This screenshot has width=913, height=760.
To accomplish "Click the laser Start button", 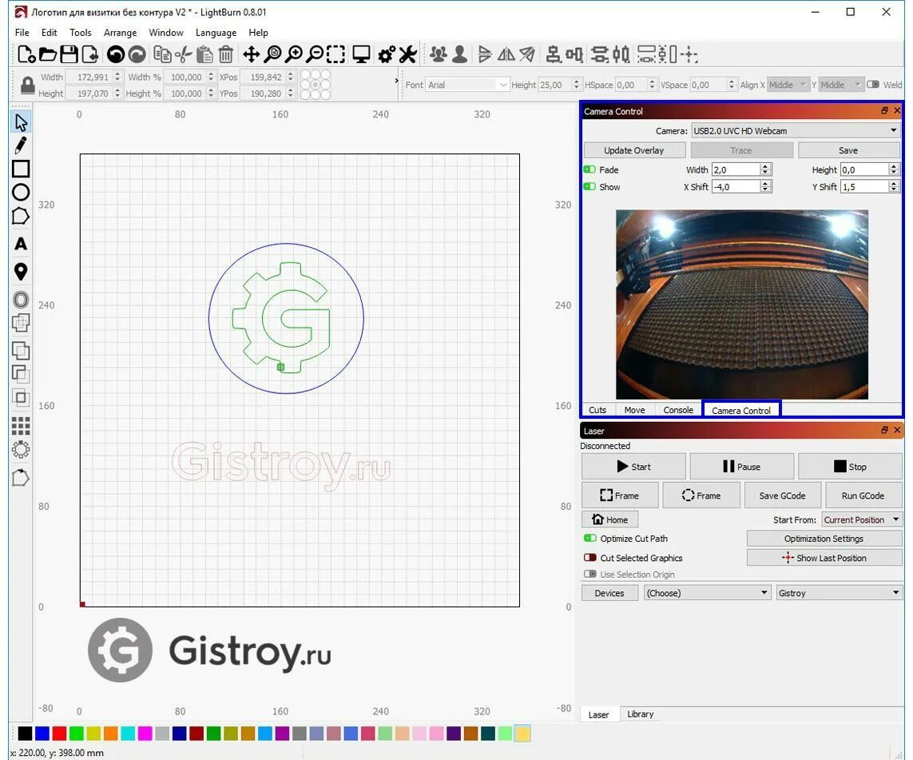I will [633, 467].
